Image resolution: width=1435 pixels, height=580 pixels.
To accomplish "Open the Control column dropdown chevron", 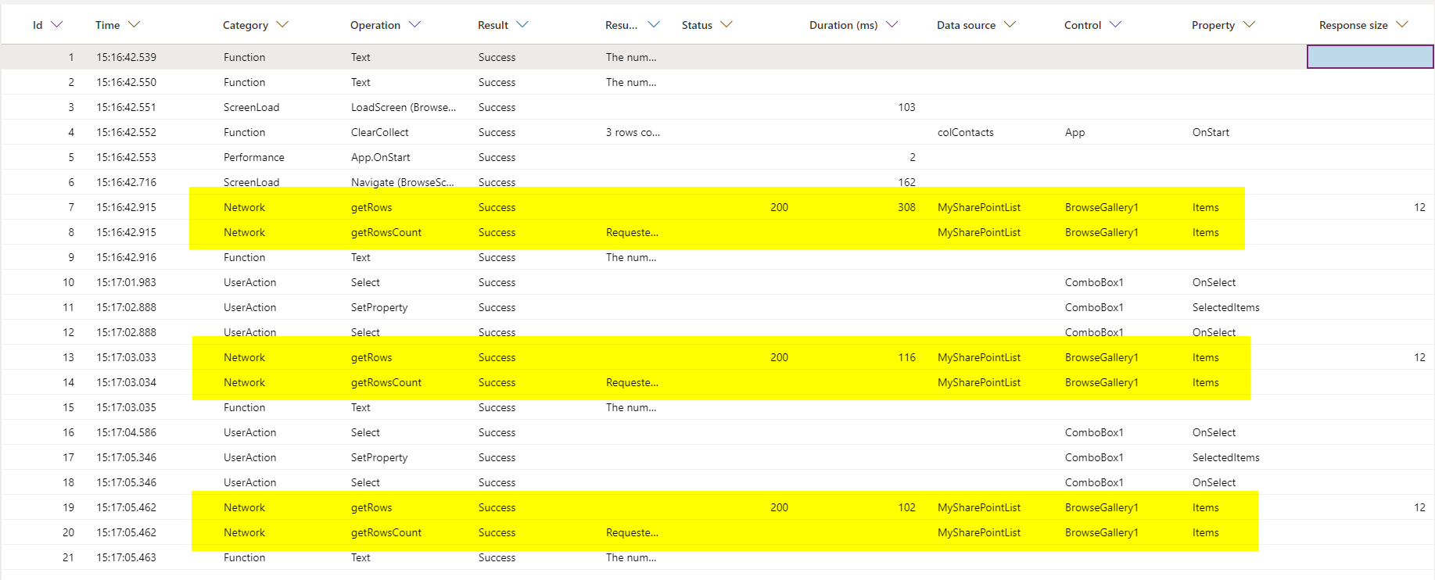I will tap(1115, 25).
